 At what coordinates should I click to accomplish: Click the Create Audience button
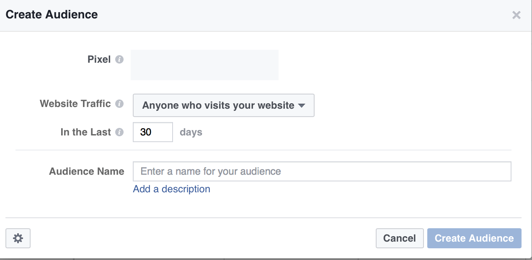(474, 238)
